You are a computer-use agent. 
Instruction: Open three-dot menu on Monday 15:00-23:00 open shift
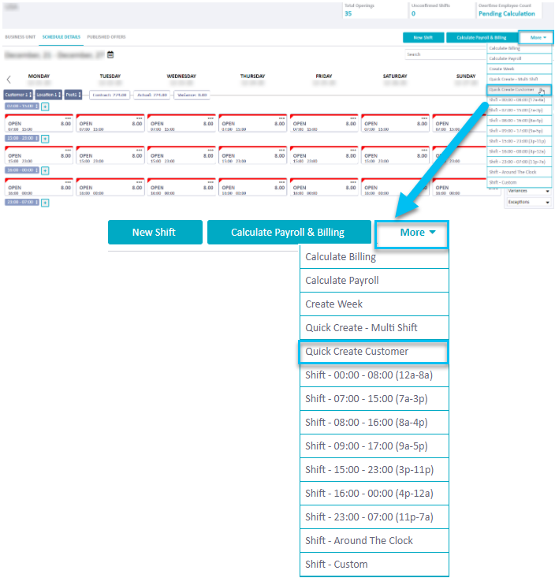click(68, 151)
